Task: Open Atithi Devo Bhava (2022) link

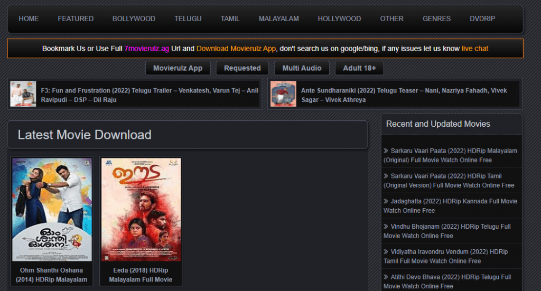Action: pos(447,281)
